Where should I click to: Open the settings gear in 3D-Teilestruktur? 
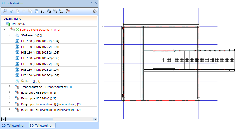pyautogui.click(x=95, y=11)
